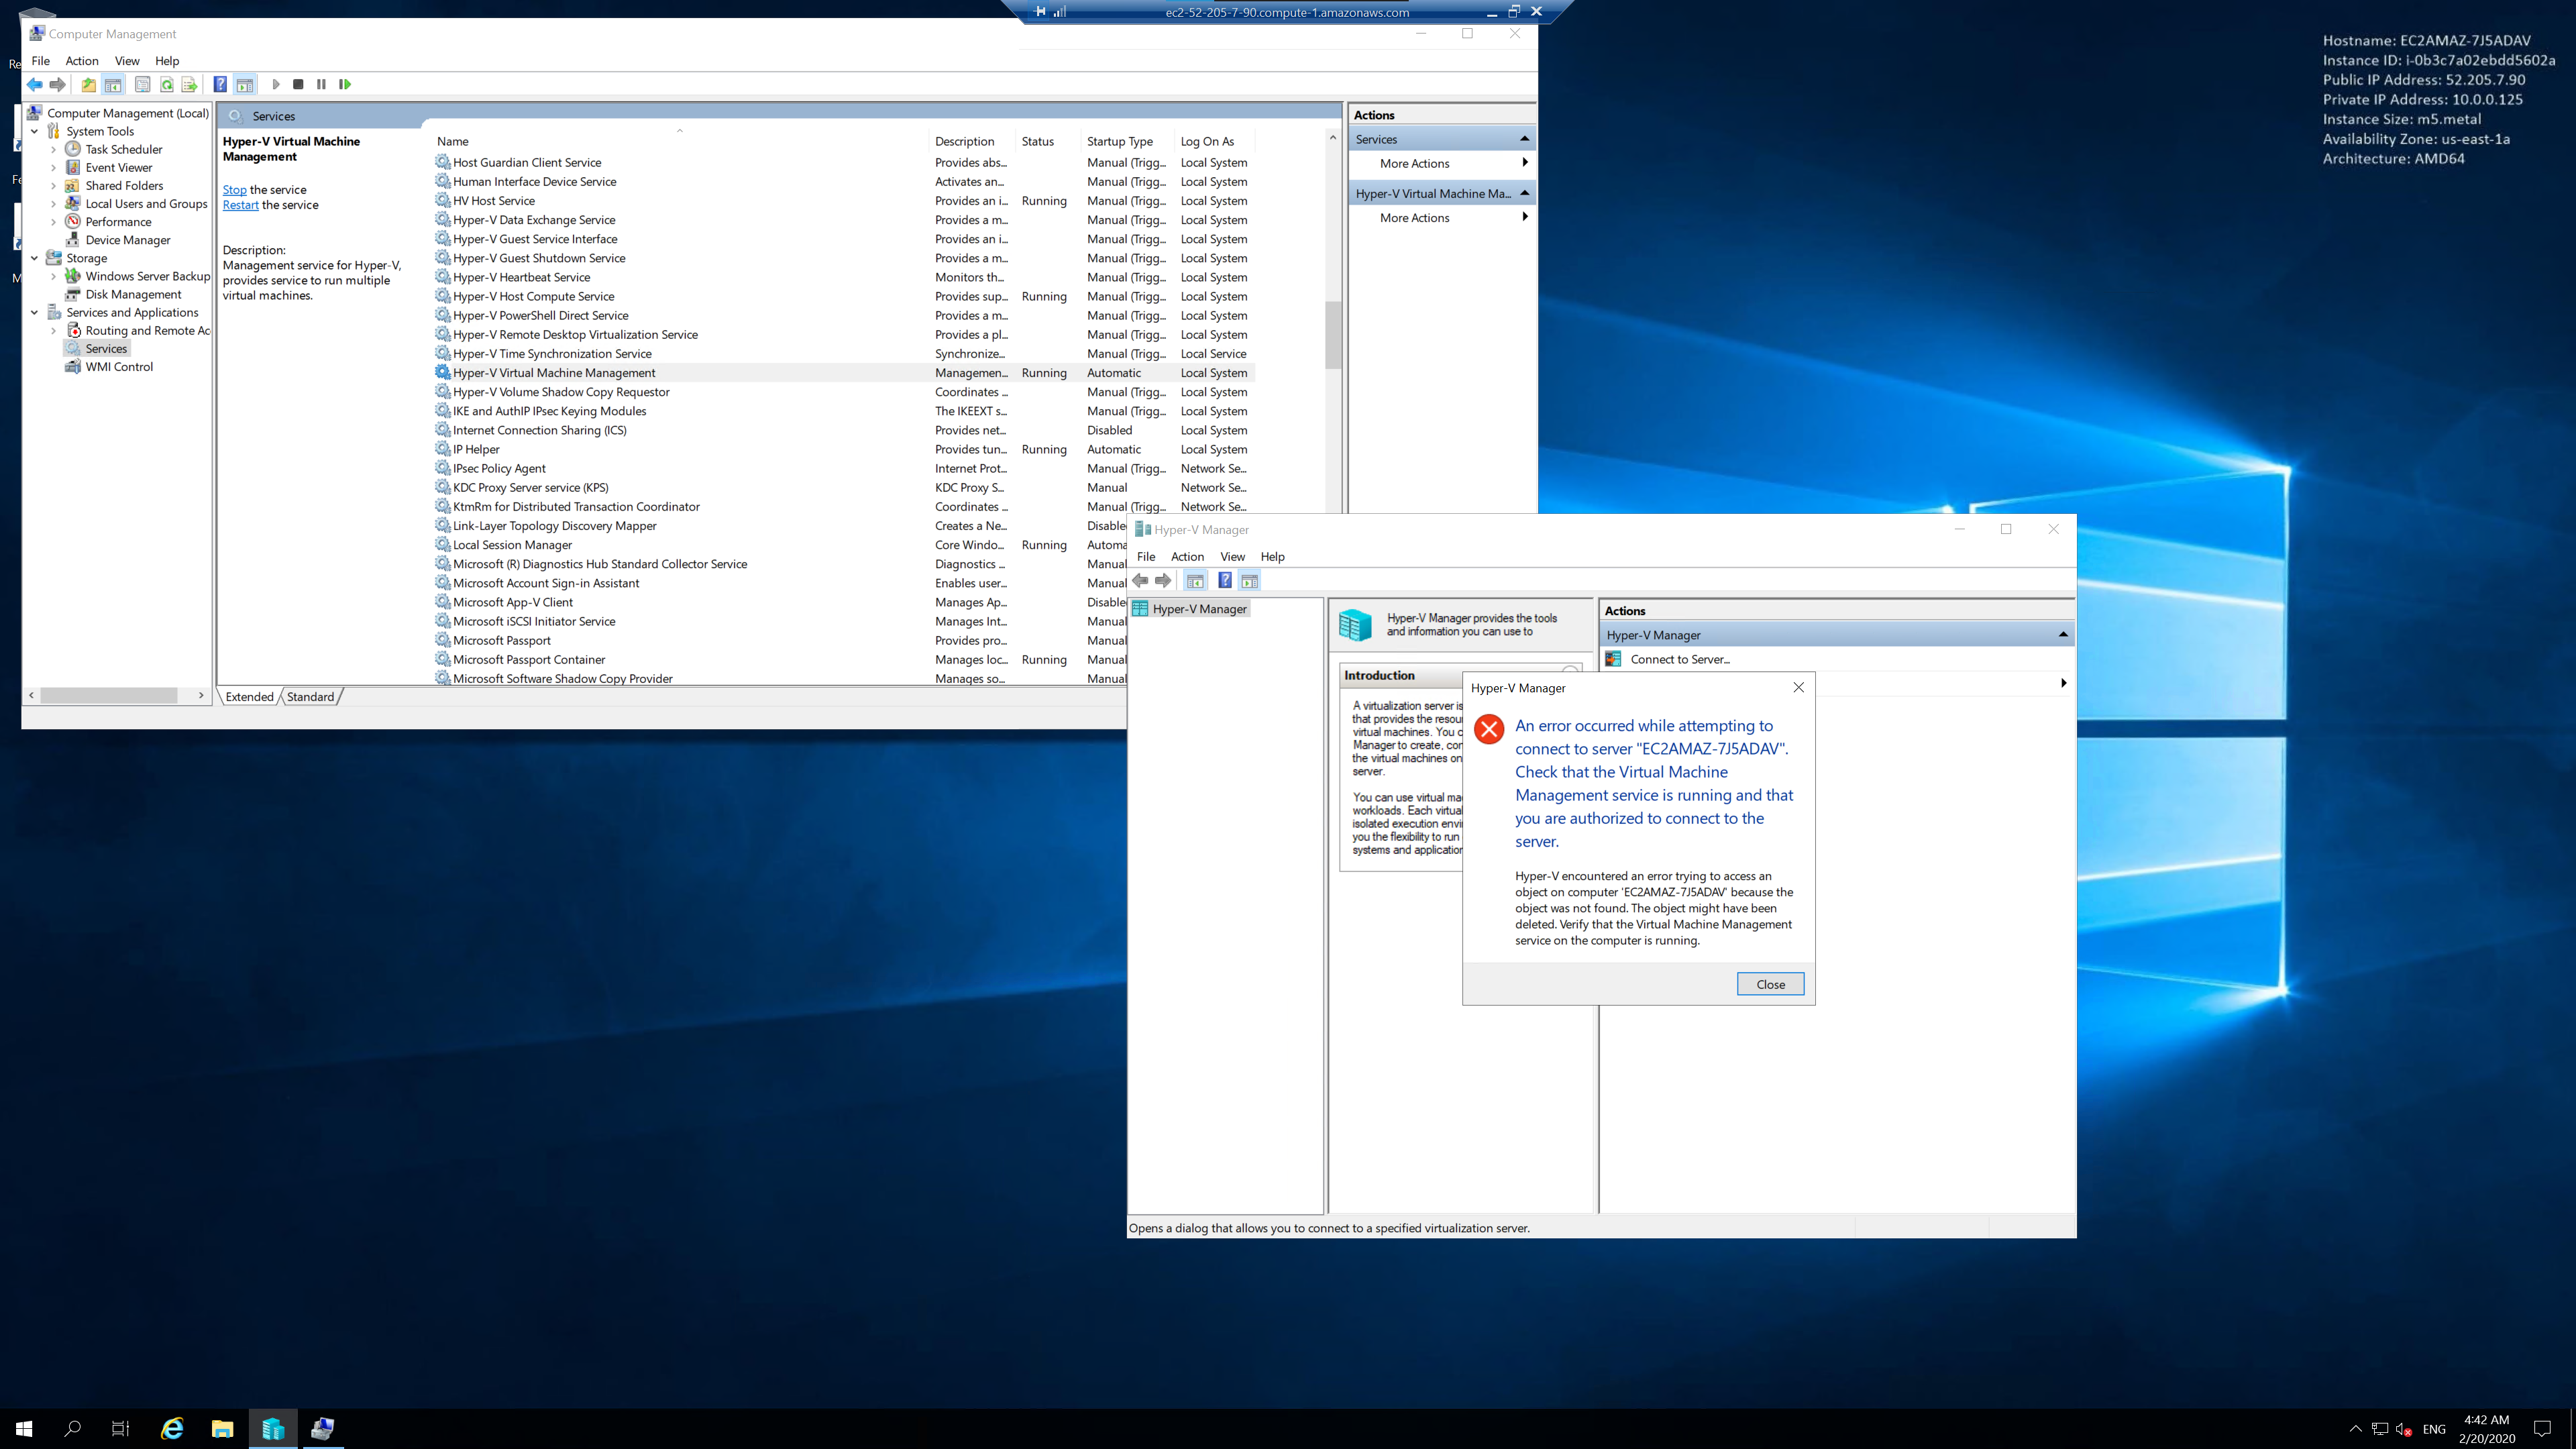This screenshot has width=2576, height=1449.
Task: Click the Properties toolbar icon
Action: (x=142, y=85)
